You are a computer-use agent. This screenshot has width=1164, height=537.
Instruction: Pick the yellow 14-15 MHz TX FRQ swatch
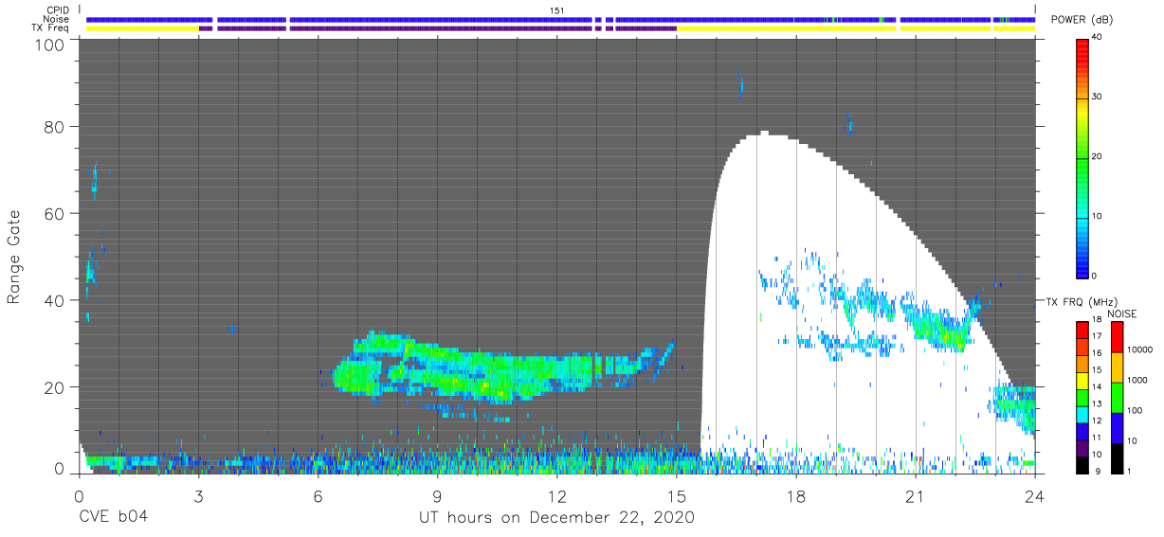(x=1082, y=381)
